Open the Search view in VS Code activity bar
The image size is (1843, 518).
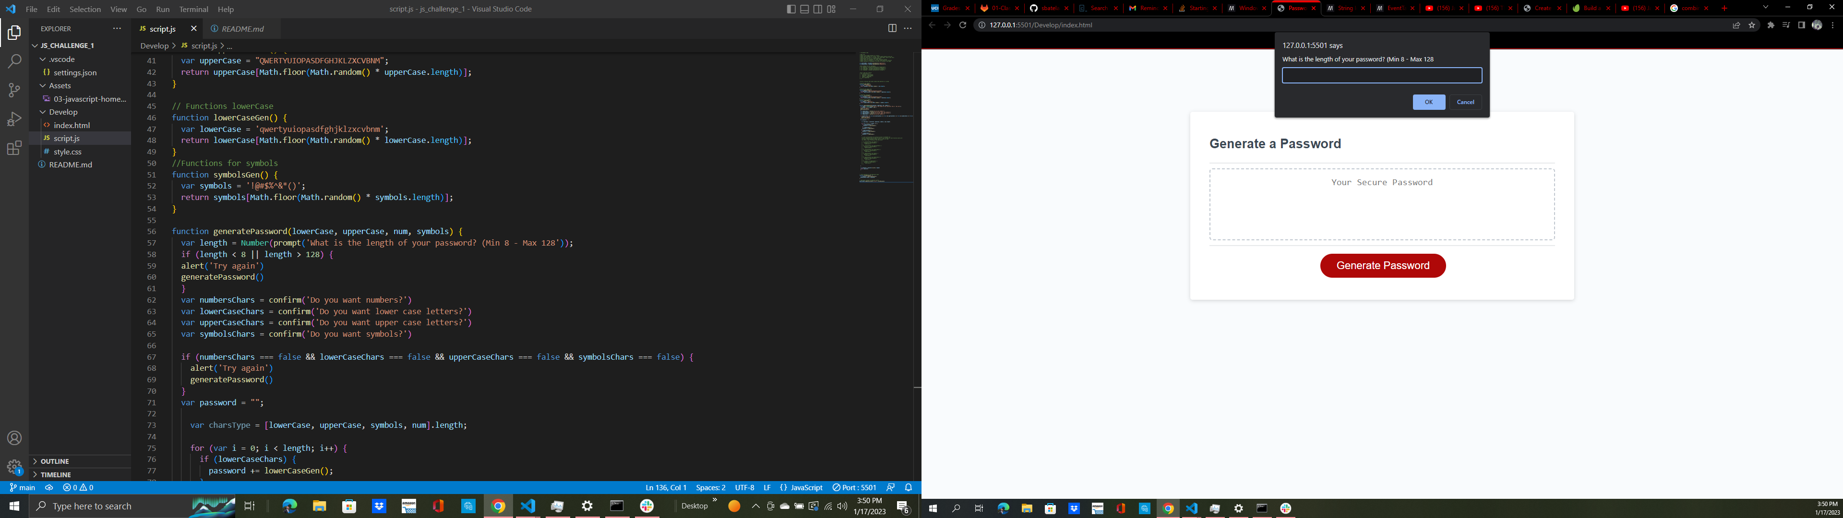(x=14, y=61)
